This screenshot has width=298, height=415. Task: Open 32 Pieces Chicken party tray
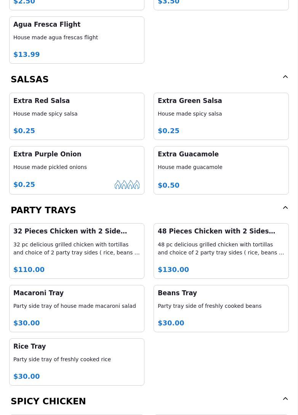tap(77, 251)
